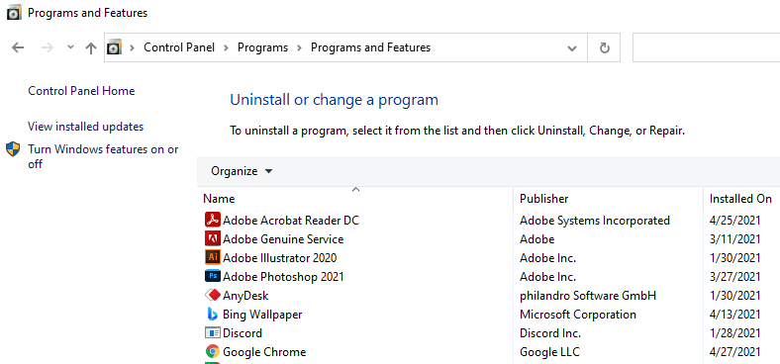The width and height of the screenshot is (780, 364).
Task: Select the Adobe Genuine Service entry
Action: tap(283, 238)
